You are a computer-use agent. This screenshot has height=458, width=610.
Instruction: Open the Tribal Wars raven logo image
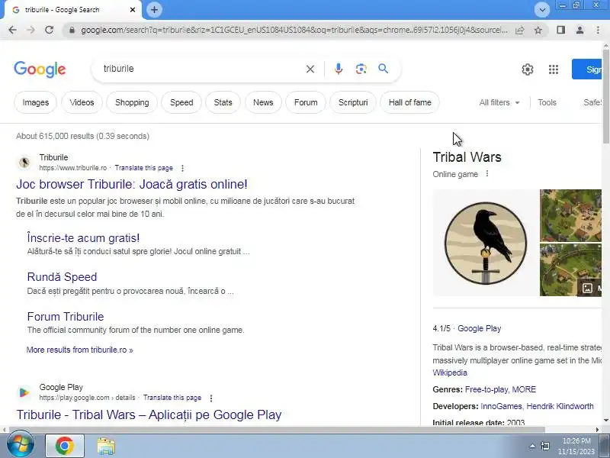486,243
